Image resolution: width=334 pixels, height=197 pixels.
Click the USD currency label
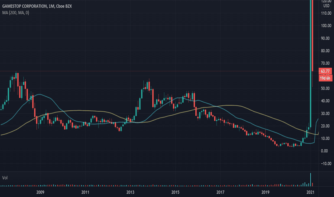[x=326, y=6]
